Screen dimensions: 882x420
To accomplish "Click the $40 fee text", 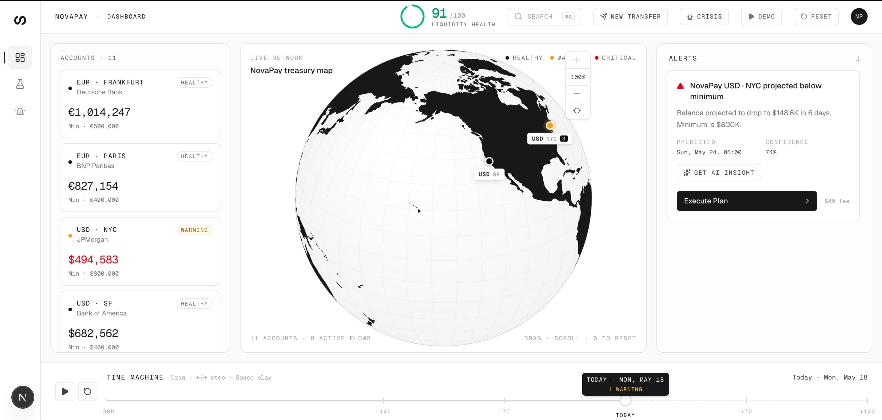I will [836, 201].
